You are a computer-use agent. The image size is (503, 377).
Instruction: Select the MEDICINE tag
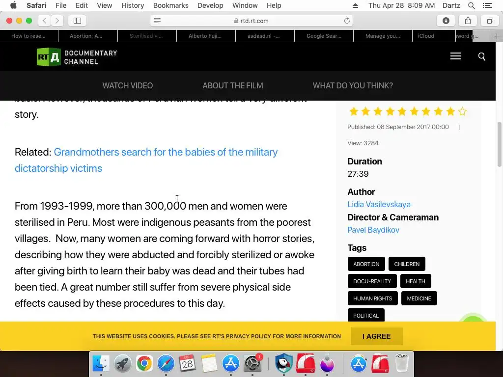pos(419,298)
